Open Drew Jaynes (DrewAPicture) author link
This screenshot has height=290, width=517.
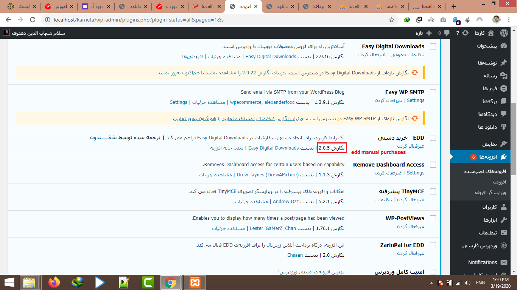tap(268, 175)
